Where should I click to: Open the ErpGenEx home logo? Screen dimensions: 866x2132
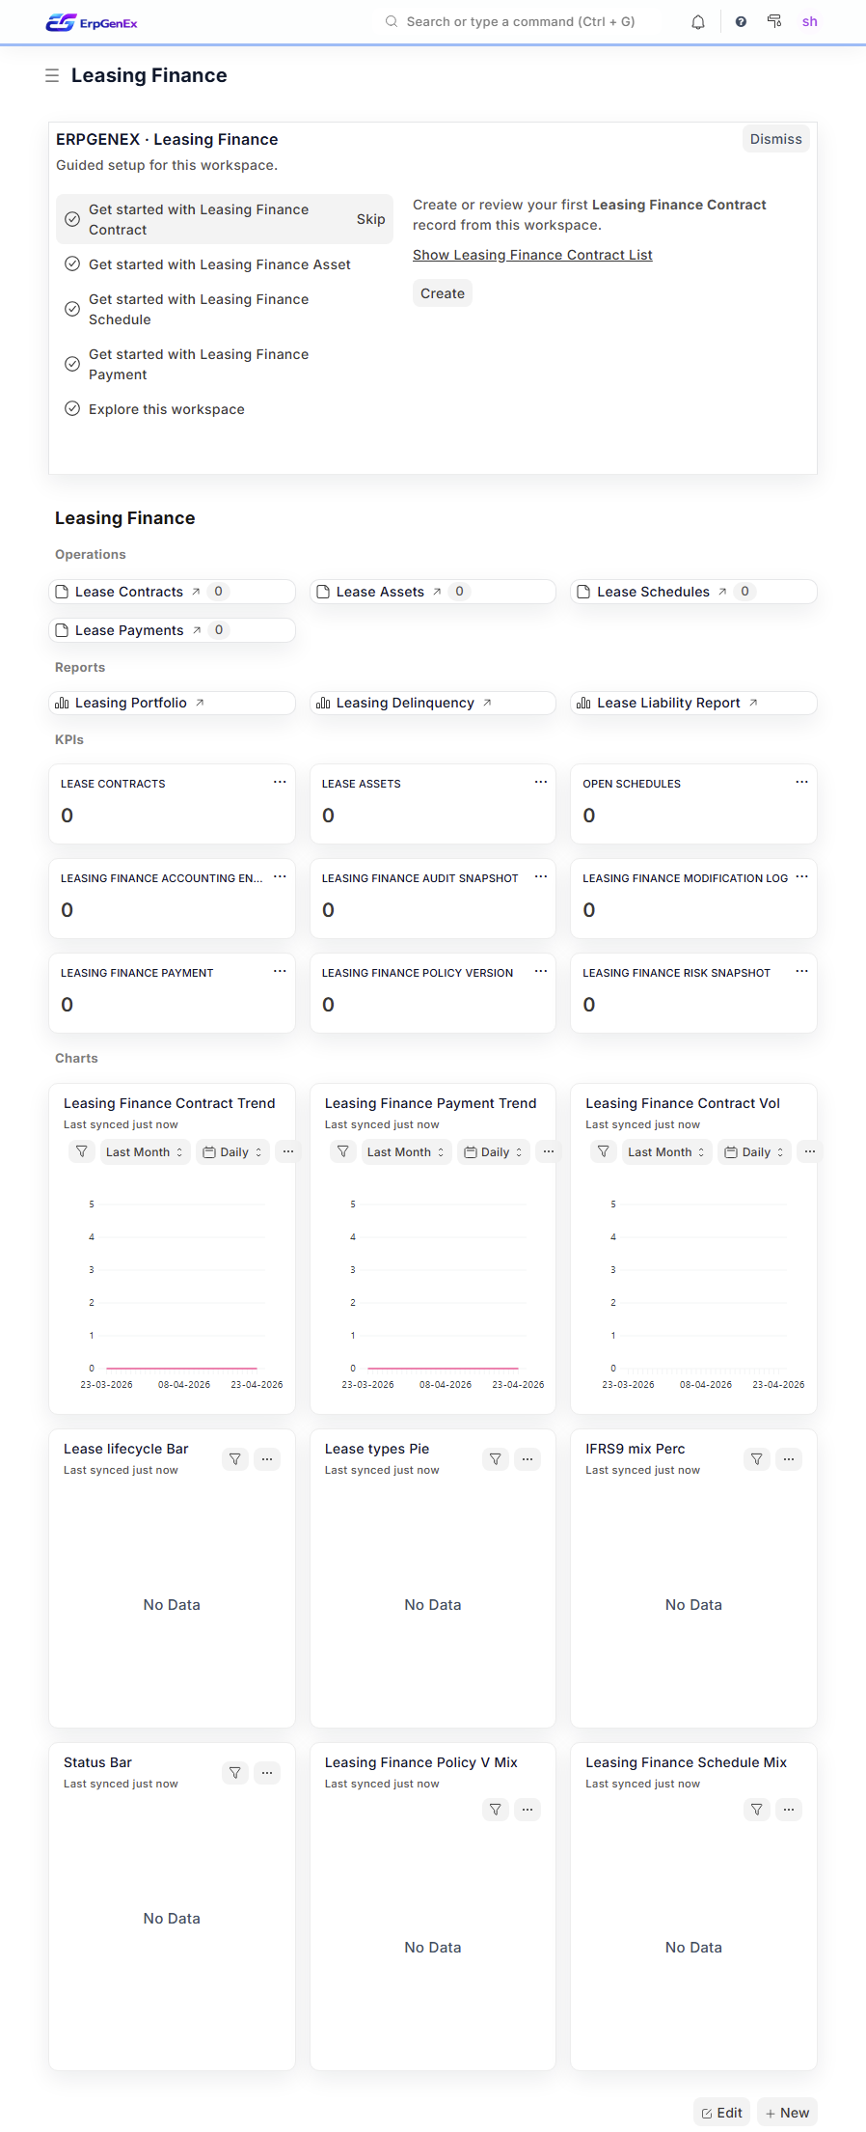[92, 22]
